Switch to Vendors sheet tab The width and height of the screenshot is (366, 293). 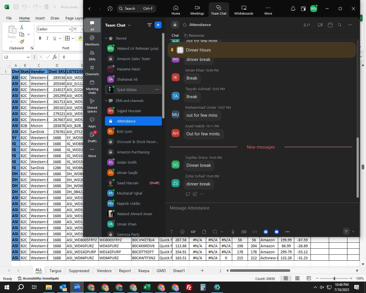pyautogui.click(x=104, y=271)
